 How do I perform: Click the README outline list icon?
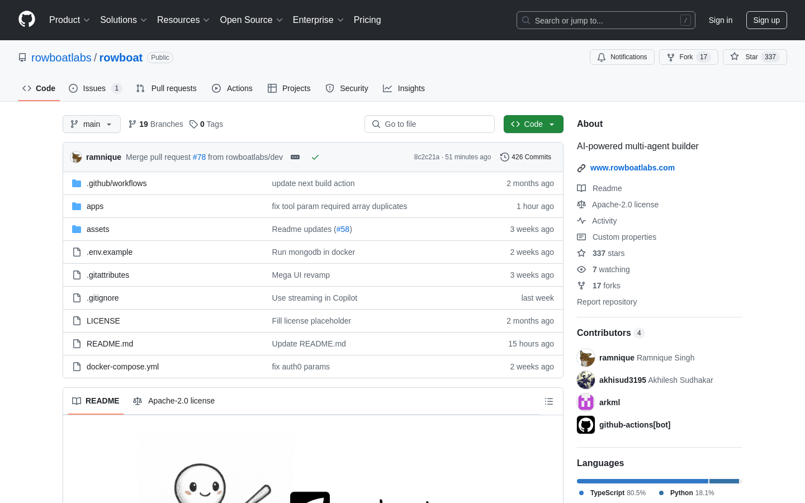pos(549,401)
